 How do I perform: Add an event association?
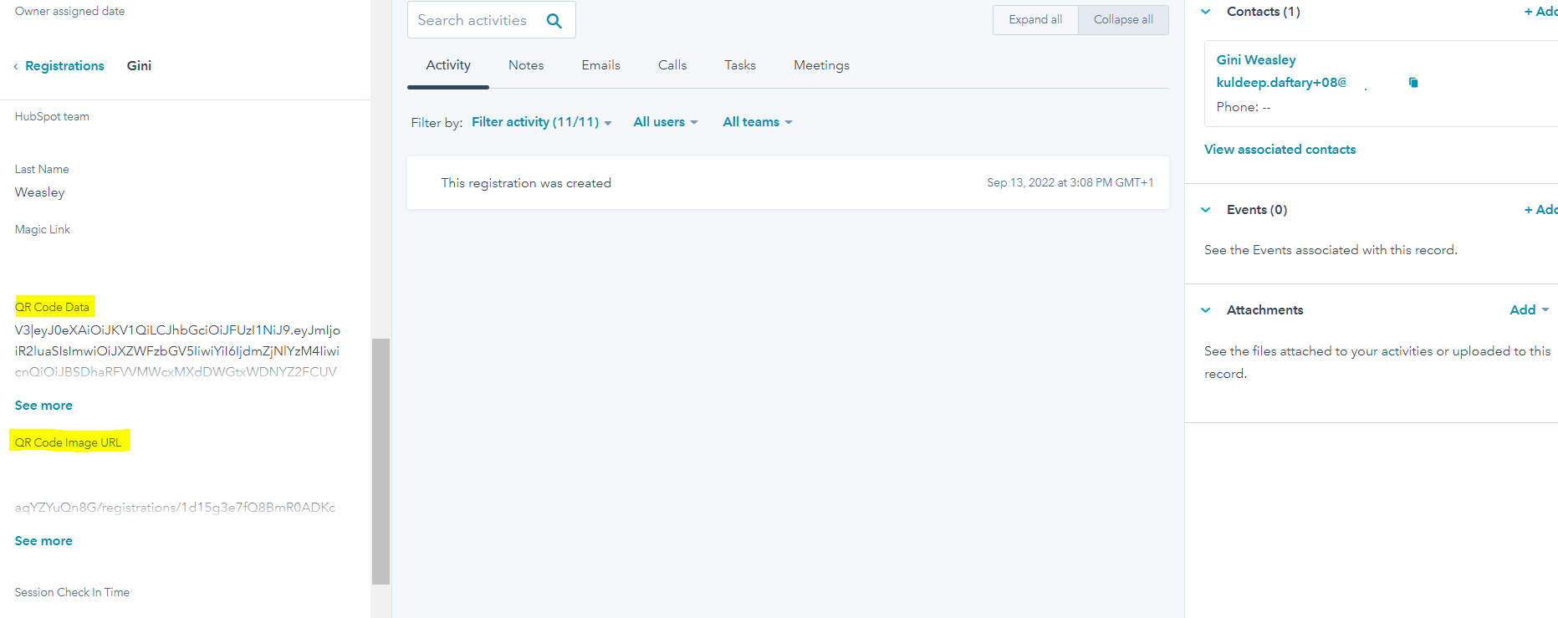click(1540, 210)
